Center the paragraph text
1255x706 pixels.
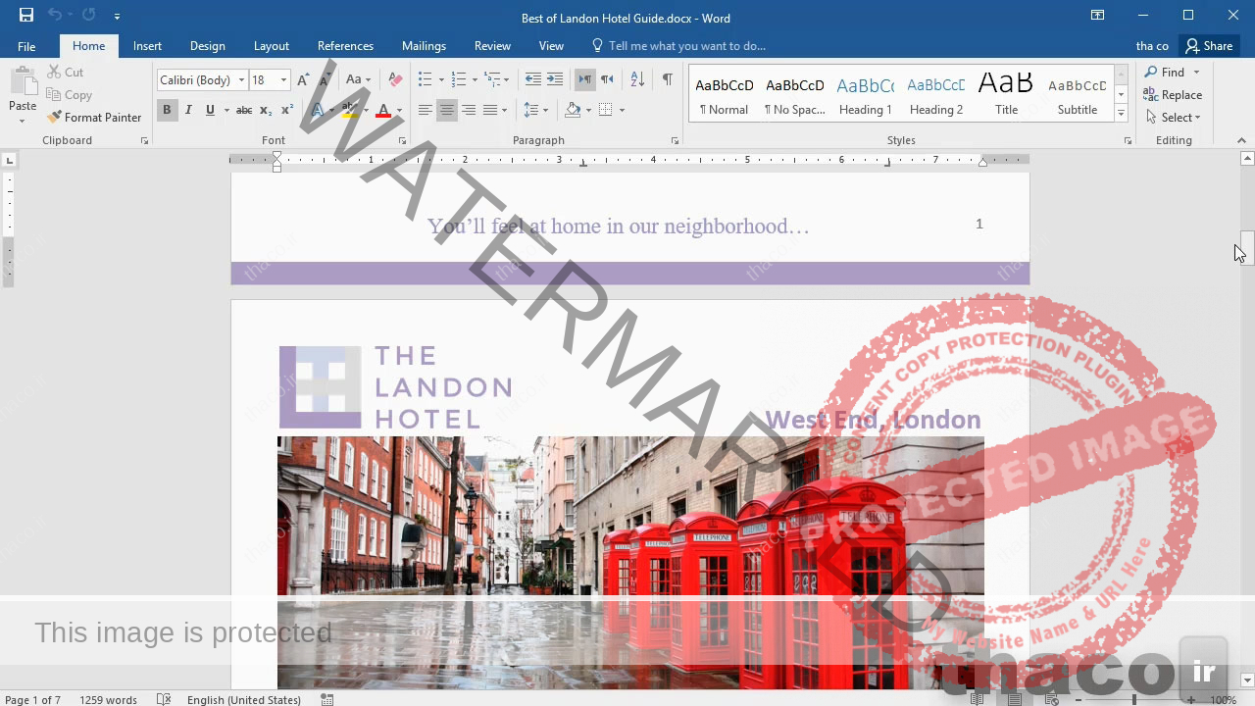(446, 110)
